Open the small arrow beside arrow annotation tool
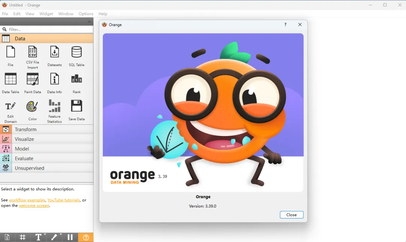406x242 pixels. pyautogui.click(x=61, y=234)
